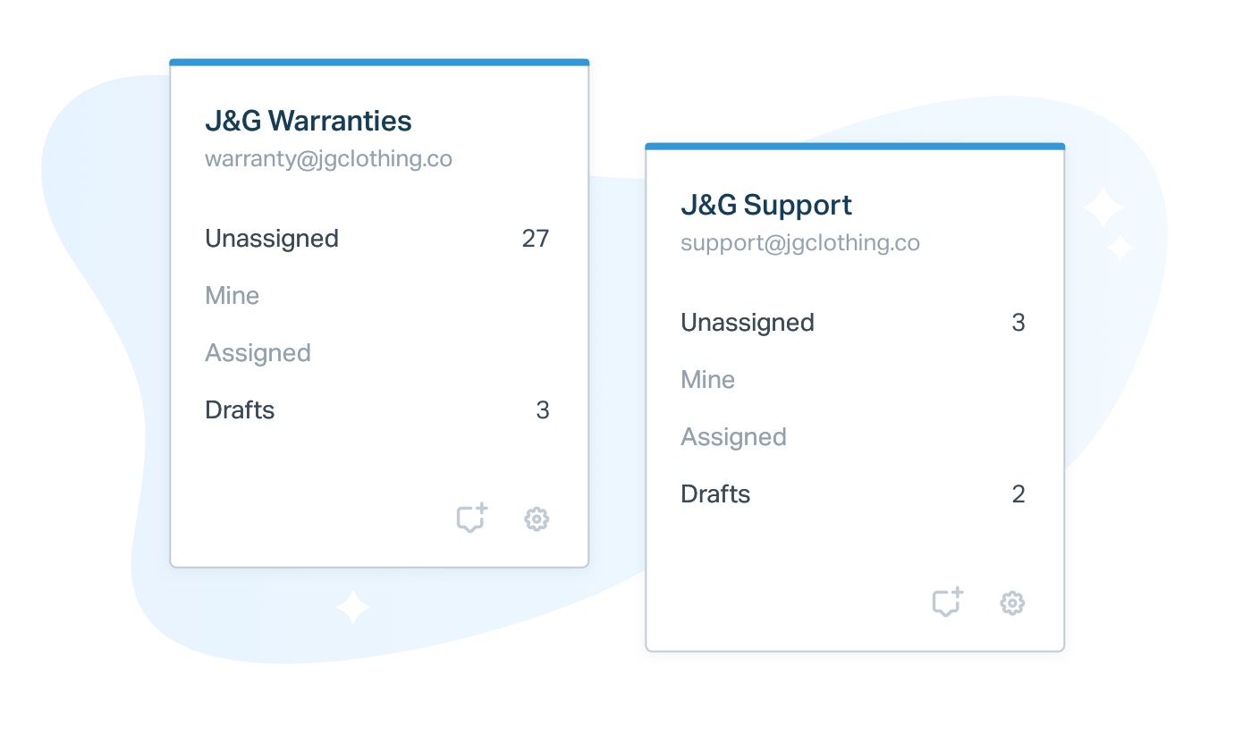1234x742 pixels.
Task: Click the Unassigned count 3 in Support
Action: [x=1018, y=323]
